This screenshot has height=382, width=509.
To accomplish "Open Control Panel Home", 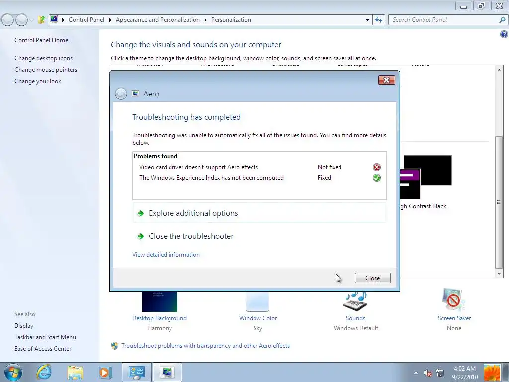I will pyautogui.click(x=41, y=40).
